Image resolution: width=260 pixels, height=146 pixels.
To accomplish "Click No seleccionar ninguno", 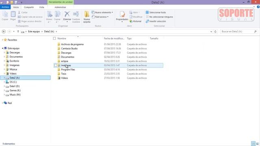I will point(159,17).
